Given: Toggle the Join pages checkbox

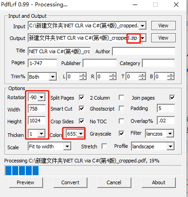Looking at the screenshot, I should tap(172, 97).
